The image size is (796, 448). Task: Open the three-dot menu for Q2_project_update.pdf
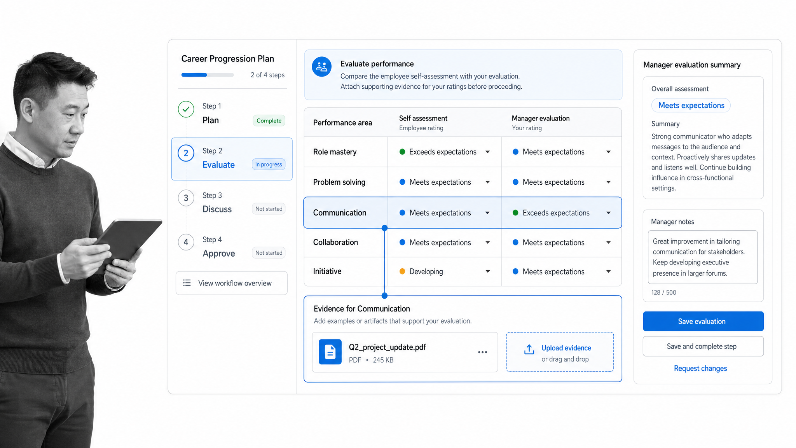click(482, 352)
